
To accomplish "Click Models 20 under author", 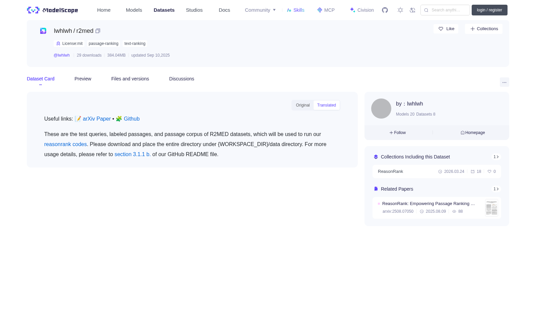I will click(x=405, y=114).
